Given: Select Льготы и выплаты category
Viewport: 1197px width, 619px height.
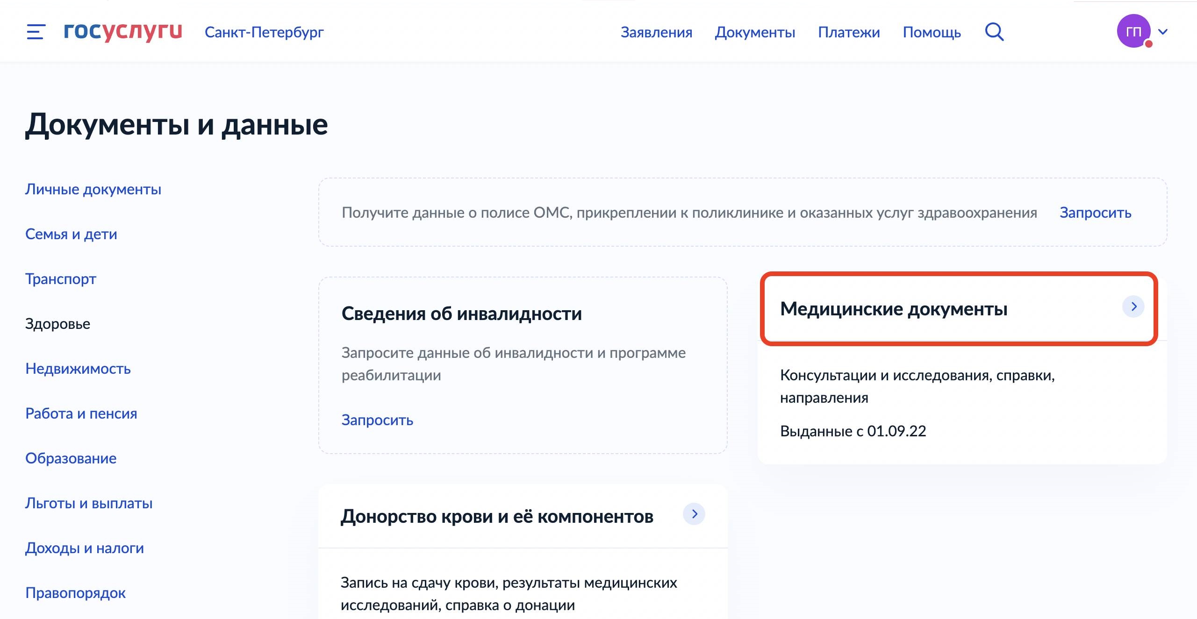Looking at the screenshot, I should [89, 503].
